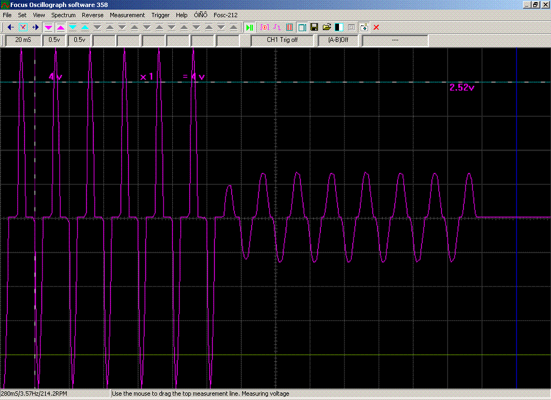Image resolution: width=551 pixels, height=400 pixels.
Task: Click the CH1 Trig off indicator
Action: click(x=282, y=40)
